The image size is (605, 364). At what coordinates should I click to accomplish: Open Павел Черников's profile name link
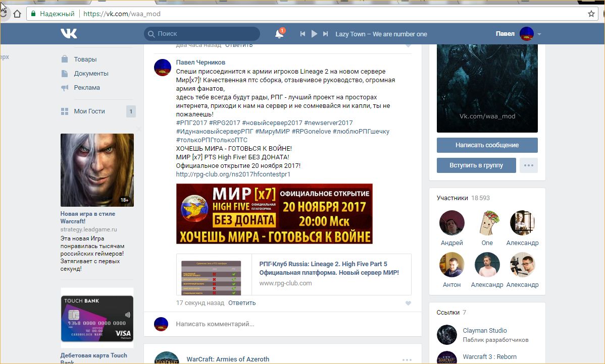point(200,63)
